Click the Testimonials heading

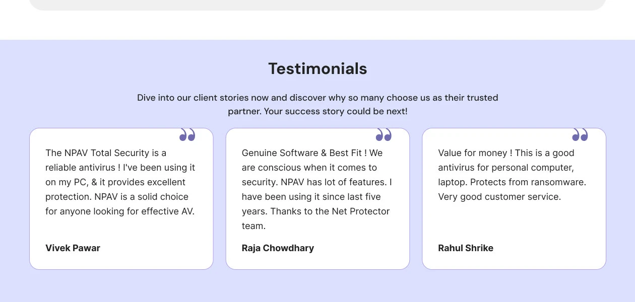click(x=317, y=68)
